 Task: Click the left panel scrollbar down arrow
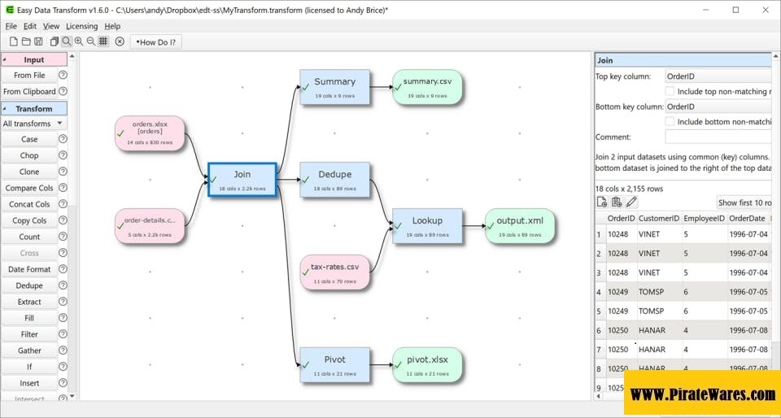point(72,396)
